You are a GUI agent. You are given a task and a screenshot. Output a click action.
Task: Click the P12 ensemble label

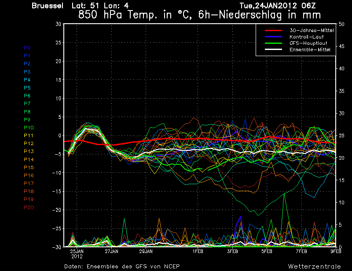[29, 143]
